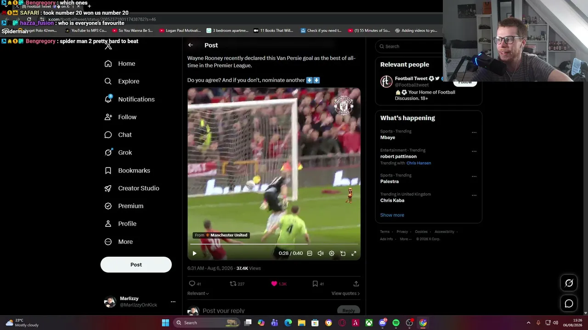Reply to the post via comment icon
The width and height of the screenshot is (588, 330).
point(195,284)
